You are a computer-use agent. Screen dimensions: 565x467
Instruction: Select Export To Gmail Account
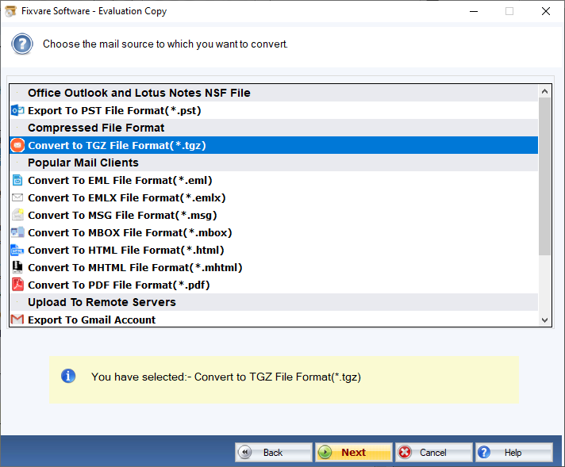pos(274,320)
